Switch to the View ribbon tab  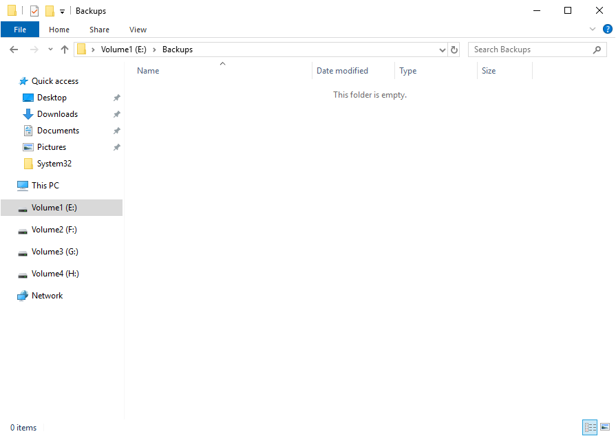(x=138, y=30)
